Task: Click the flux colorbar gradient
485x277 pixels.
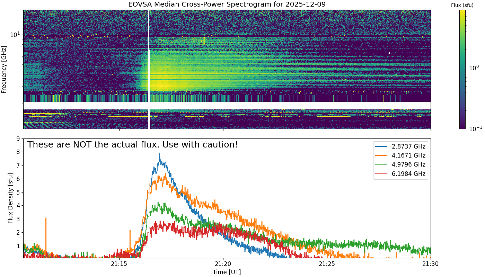Action: [x=462, y=69]
